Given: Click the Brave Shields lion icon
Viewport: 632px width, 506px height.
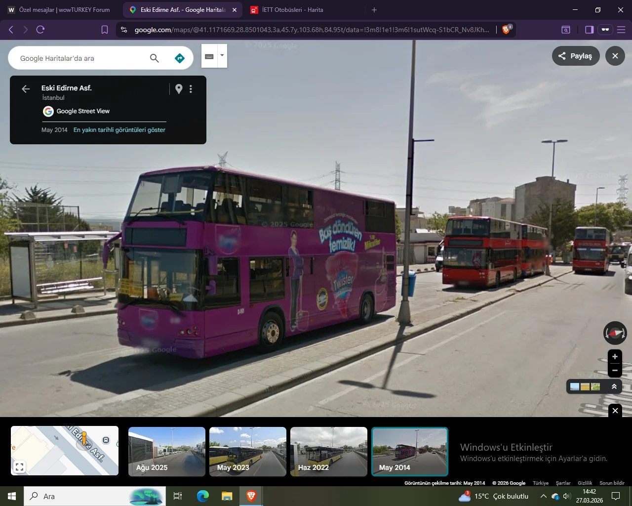Looking at the screenshot, I should pyautogui.click(x=506, y=30).
